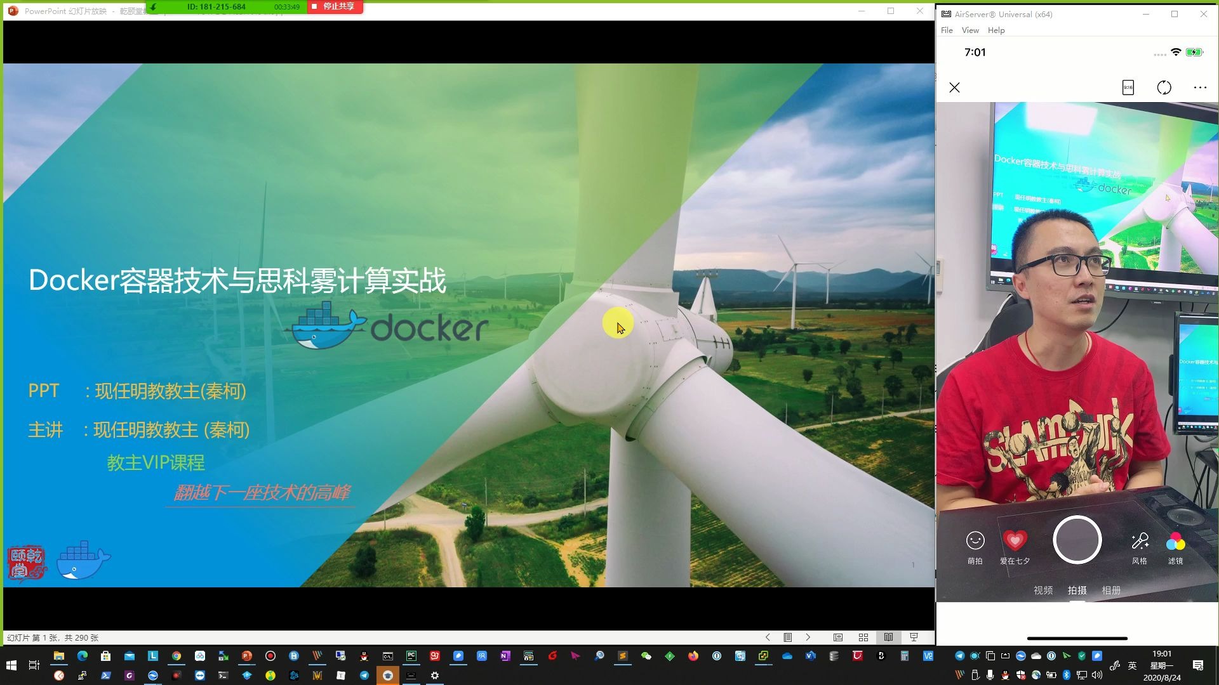Open Windows Security shield in tray

click(1021, 675)
